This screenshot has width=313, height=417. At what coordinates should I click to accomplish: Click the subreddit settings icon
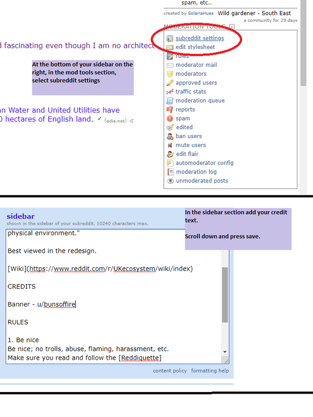(x=170, y=39)
